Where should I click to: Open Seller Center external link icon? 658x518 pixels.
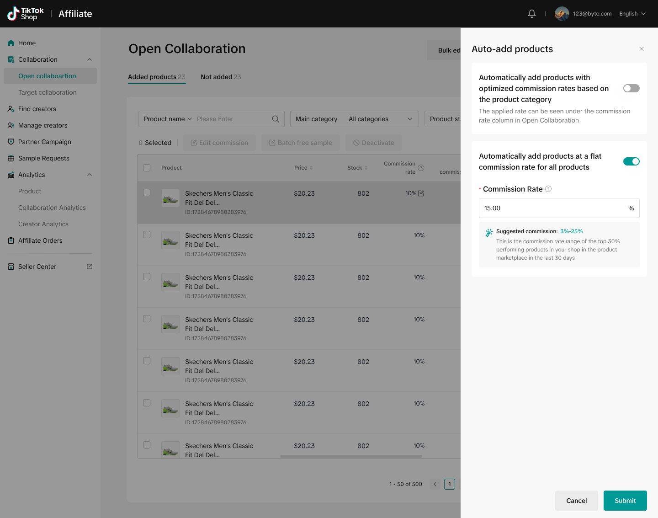click(90, 267)
